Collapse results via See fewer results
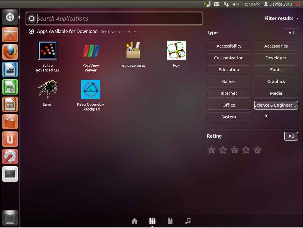 coord(118,32)
